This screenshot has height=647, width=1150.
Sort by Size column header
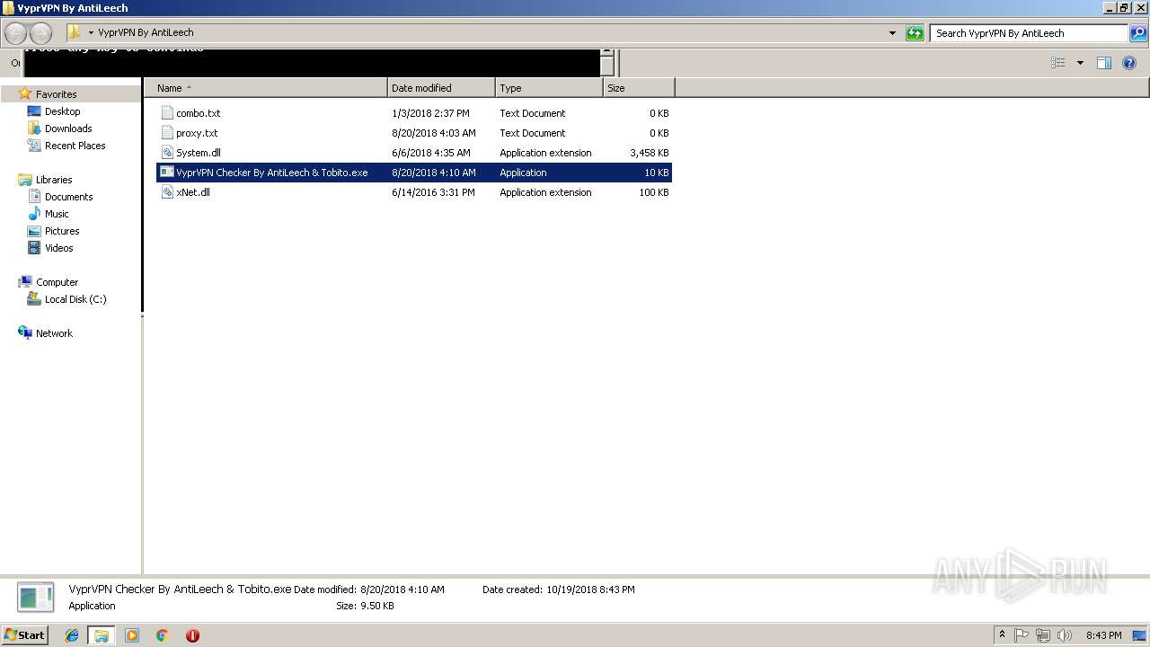click(x=639, y=88)
